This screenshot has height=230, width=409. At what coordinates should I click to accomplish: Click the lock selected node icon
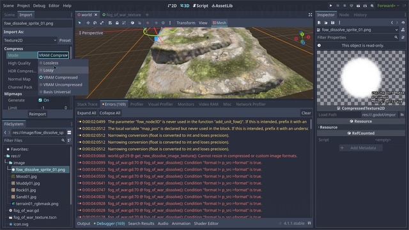click(x=117, y=23)
